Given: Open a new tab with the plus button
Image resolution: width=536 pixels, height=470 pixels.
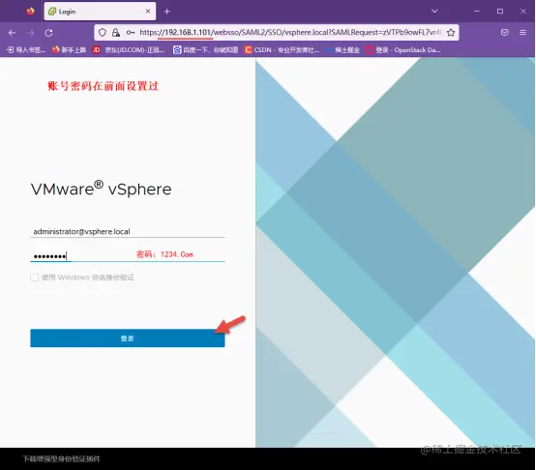Looking at the screenshot, I should pyautogui.click(x=166, y=12).
